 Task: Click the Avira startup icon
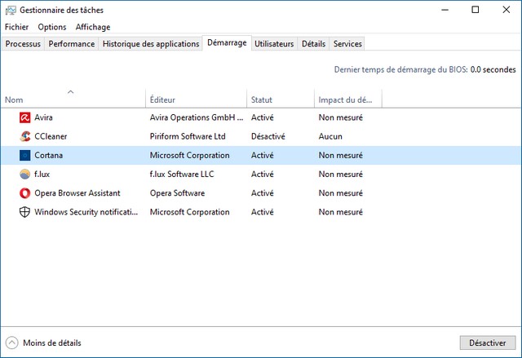click(25, 117)
